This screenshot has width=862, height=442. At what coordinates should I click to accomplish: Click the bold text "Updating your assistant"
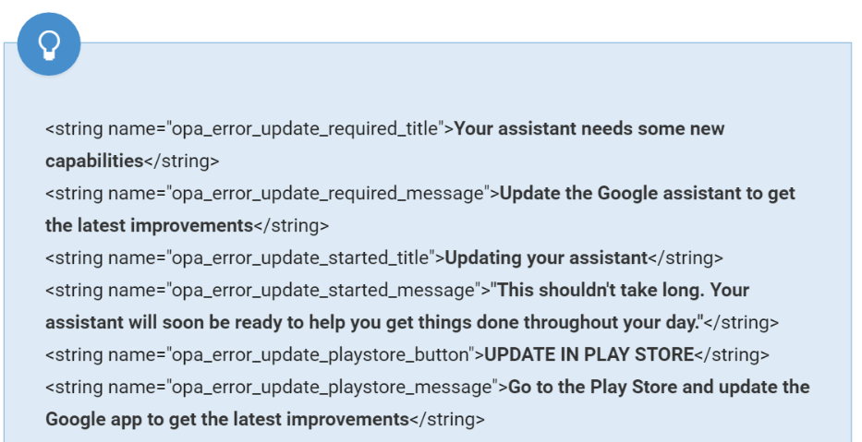click(547, 257)
